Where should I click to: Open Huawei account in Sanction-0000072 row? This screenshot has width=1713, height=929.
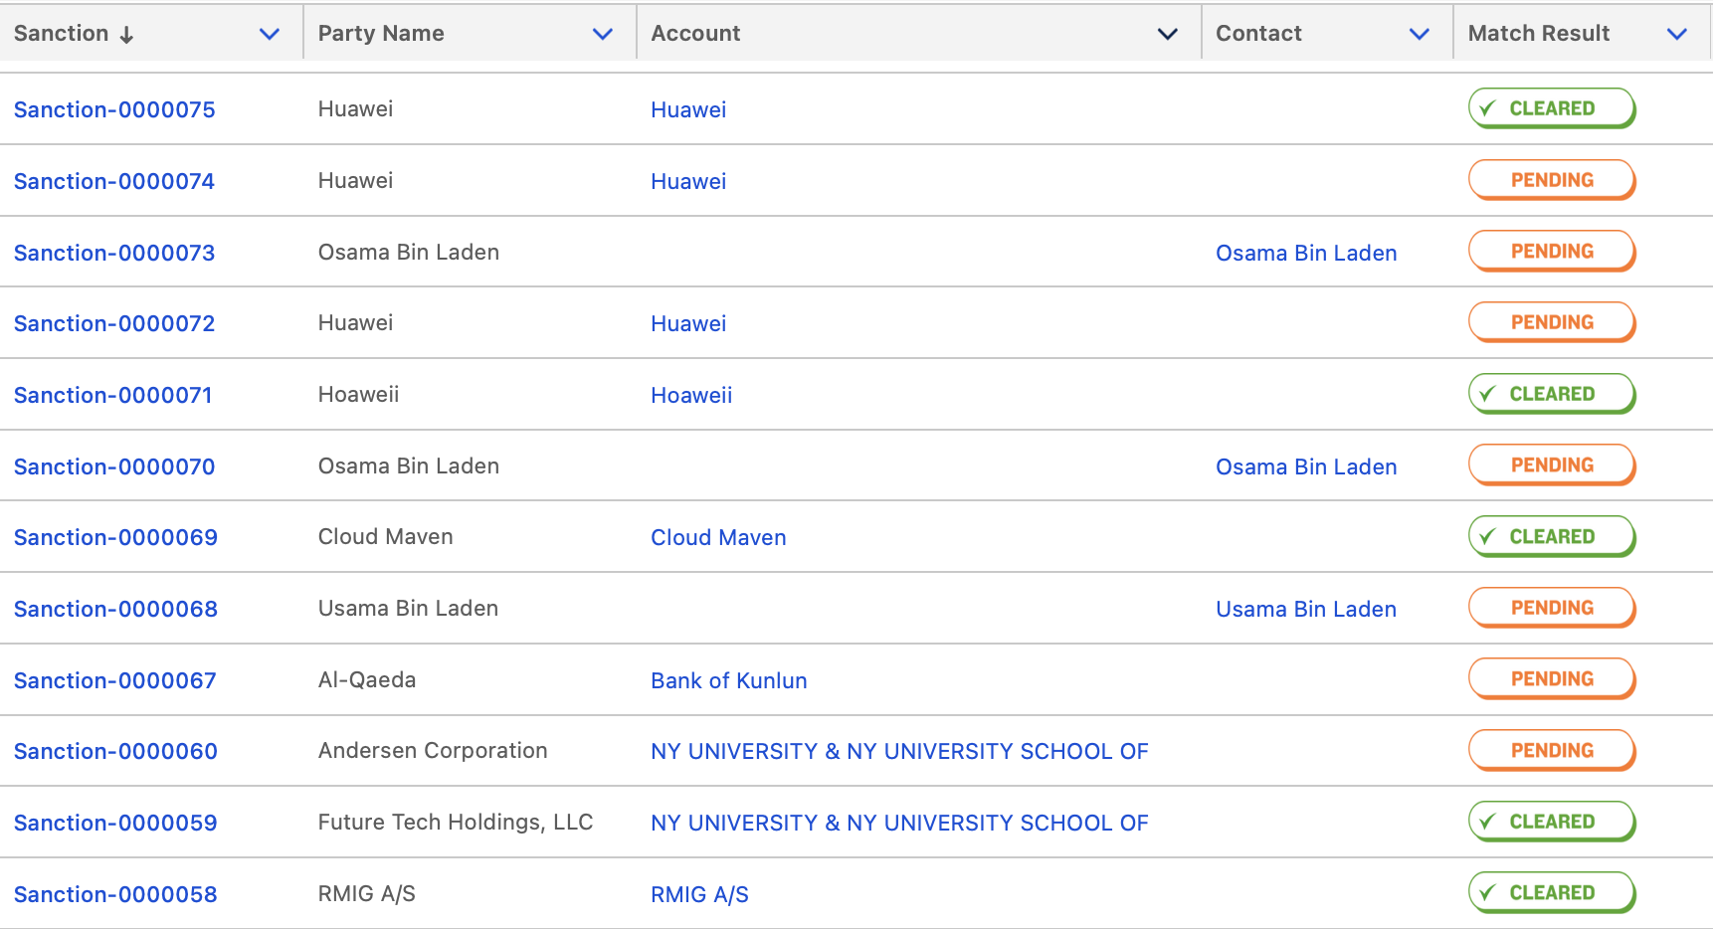(688, 323)
